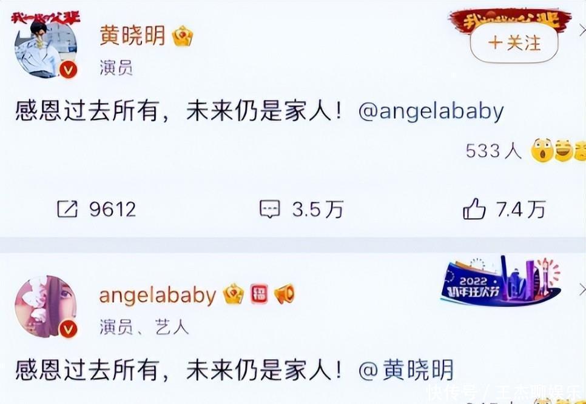Open comments icon showing 3.5万
Viewport: 586px width, 404px height.
tap(270, 209)
